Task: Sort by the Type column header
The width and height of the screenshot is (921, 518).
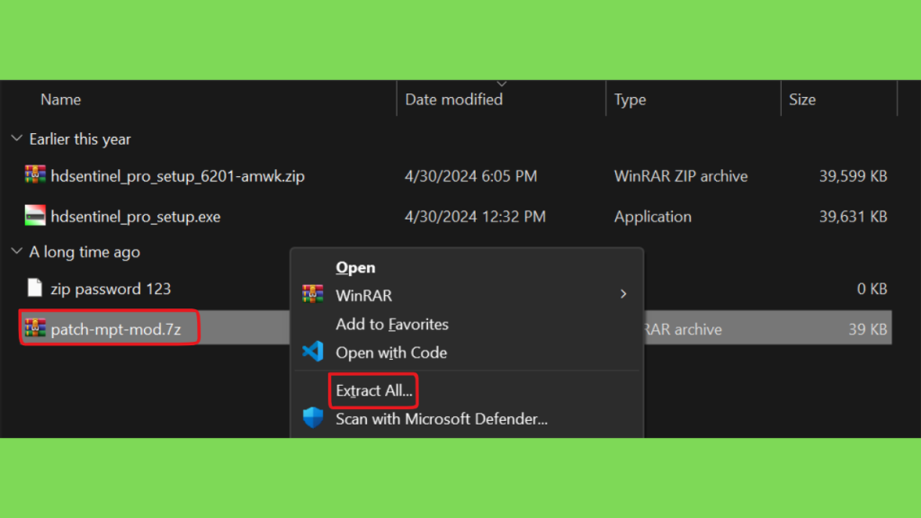Action: tap(630, 99)
